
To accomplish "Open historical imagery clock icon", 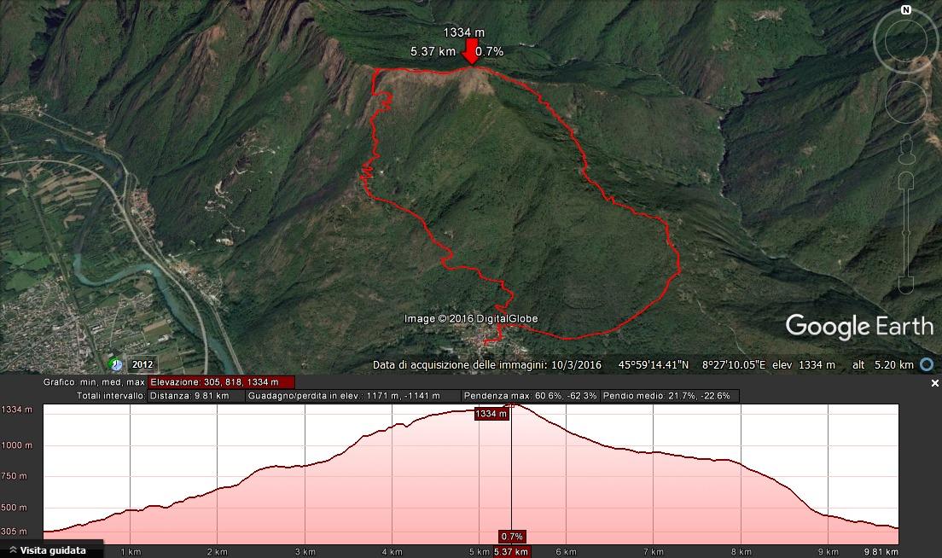I will tap(115, 364).
